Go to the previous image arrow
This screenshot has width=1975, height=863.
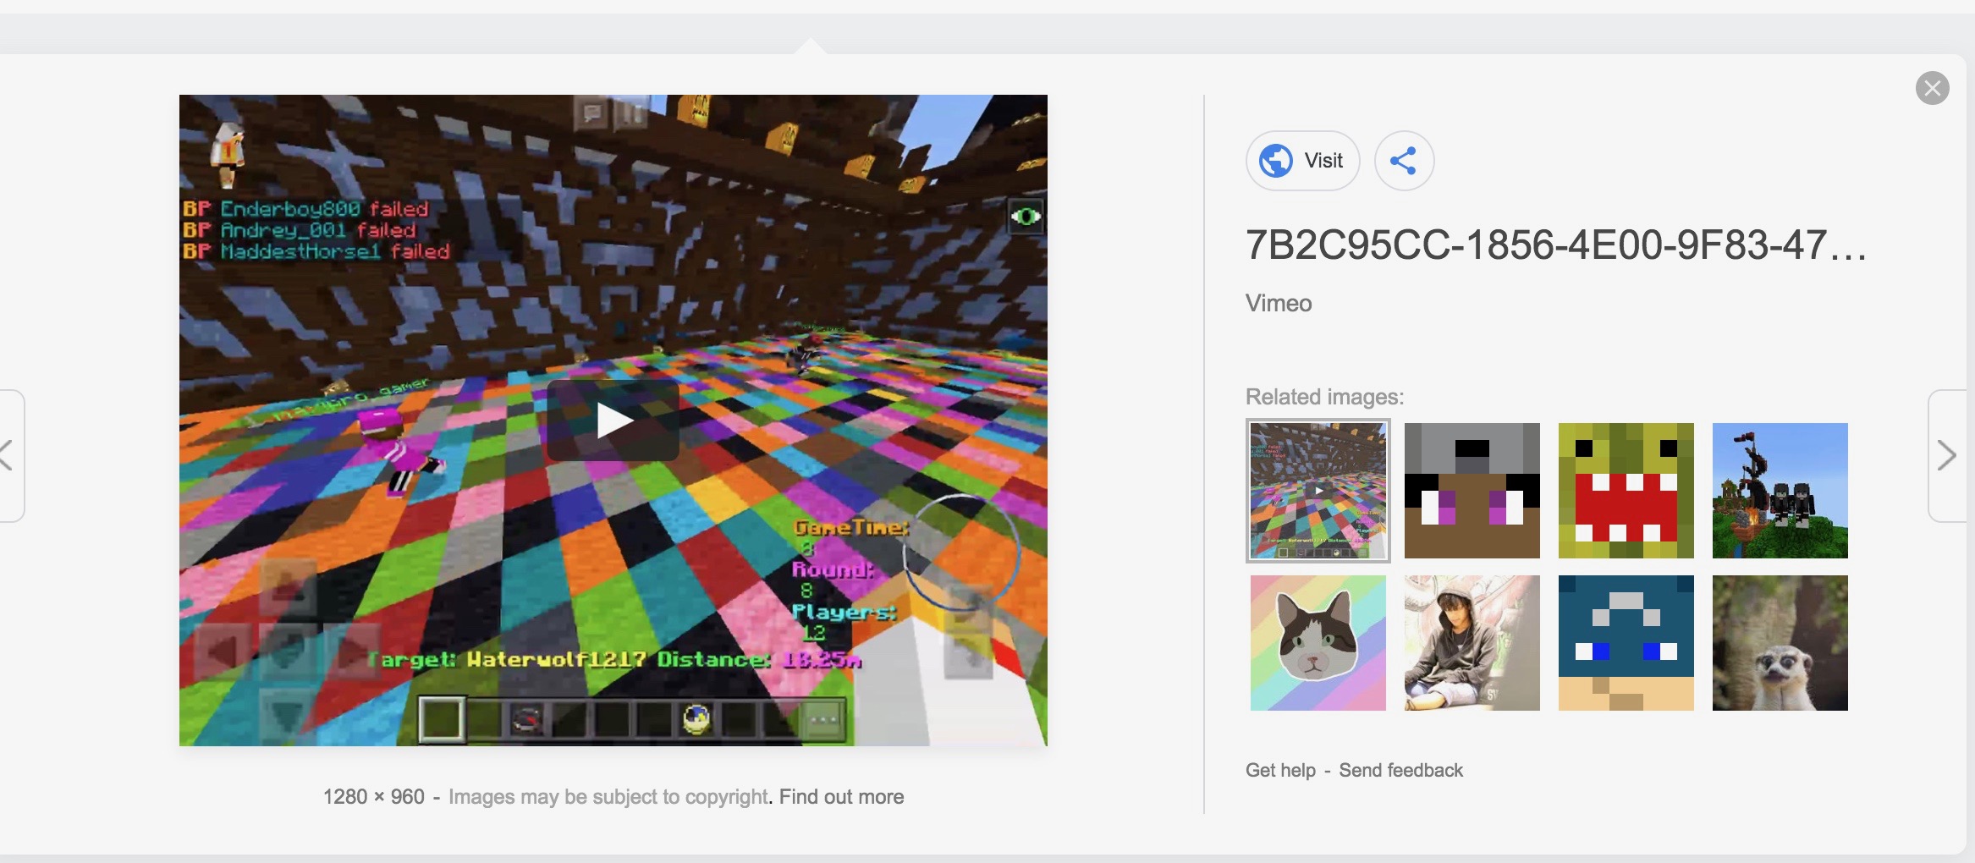pyautogui.click(x=7, y=455)
